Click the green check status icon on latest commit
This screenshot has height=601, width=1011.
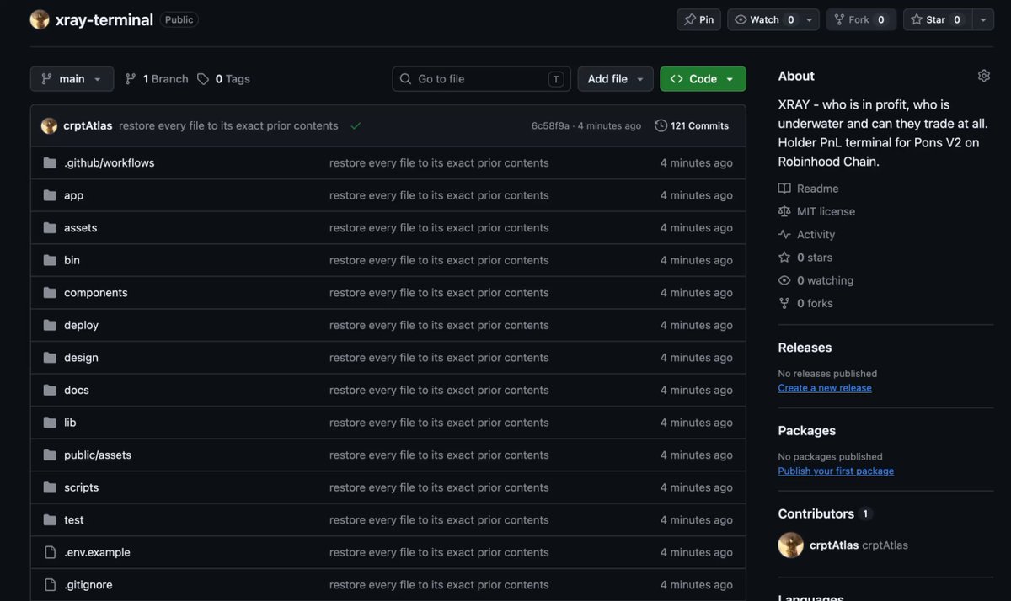pyautogui.click(x=356, y=125)
